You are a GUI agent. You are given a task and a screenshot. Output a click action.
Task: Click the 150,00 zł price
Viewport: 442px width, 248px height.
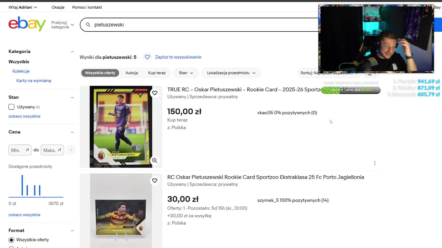pos(184,112)
